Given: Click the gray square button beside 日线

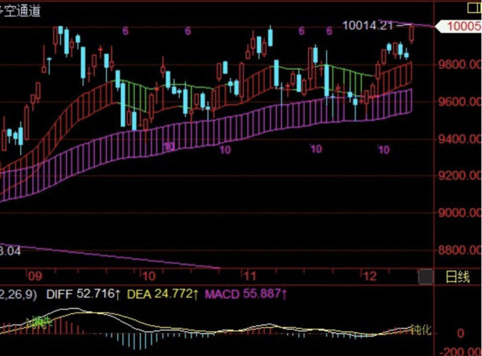Looking at the screenshot, I should click(426, 276).
